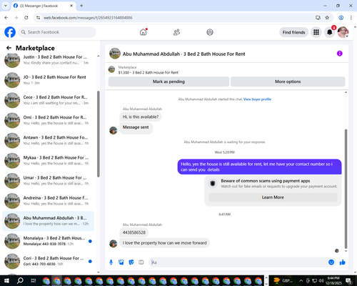
Task: Open Windows notification center
Action: [349, 281]
